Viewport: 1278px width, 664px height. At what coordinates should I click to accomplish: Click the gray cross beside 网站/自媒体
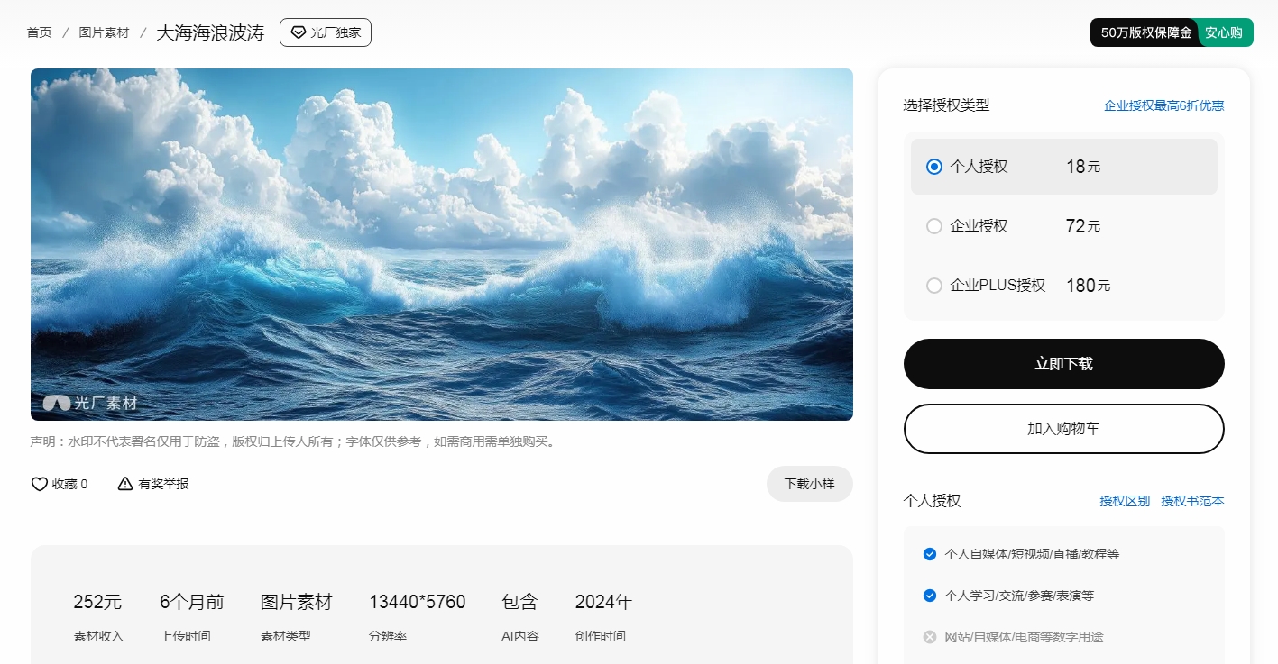(930, 637)
